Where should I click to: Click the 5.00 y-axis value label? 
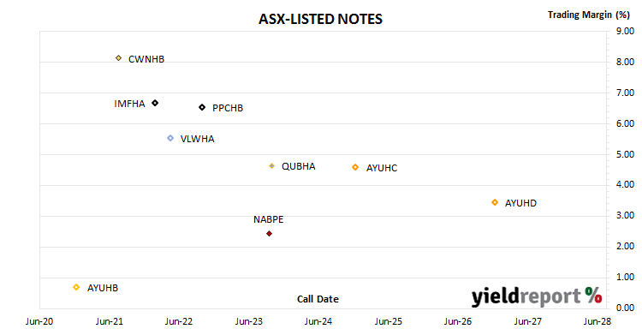625,154
